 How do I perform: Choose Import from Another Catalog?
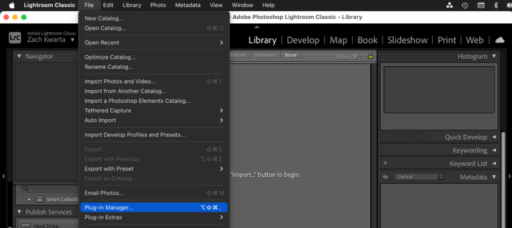(x=154, y=91)
